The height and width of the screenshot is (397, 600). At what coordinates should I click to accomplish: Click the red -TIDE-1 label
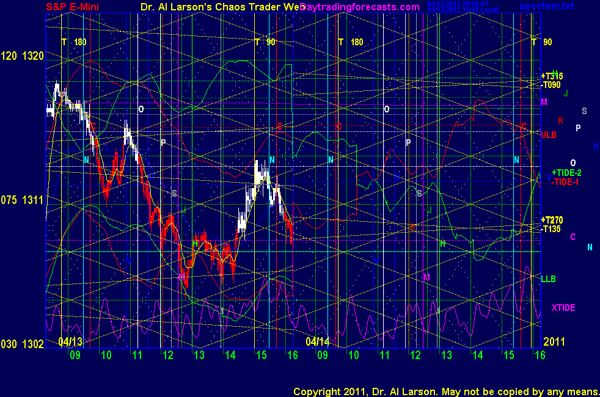click(x=565, y=182)
